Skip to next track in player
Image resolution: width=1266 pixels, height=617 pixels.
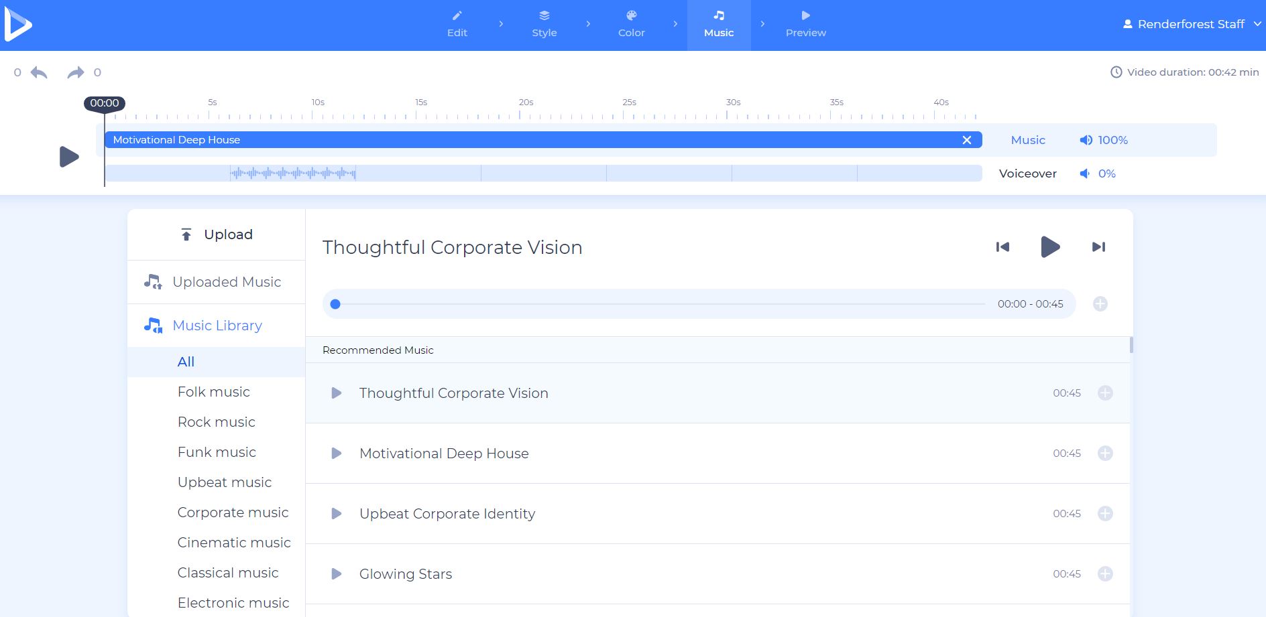(1098, 247)
